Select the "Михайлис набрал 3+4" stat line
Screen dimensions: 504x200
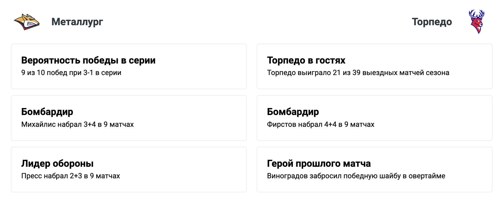coord(77,124)
